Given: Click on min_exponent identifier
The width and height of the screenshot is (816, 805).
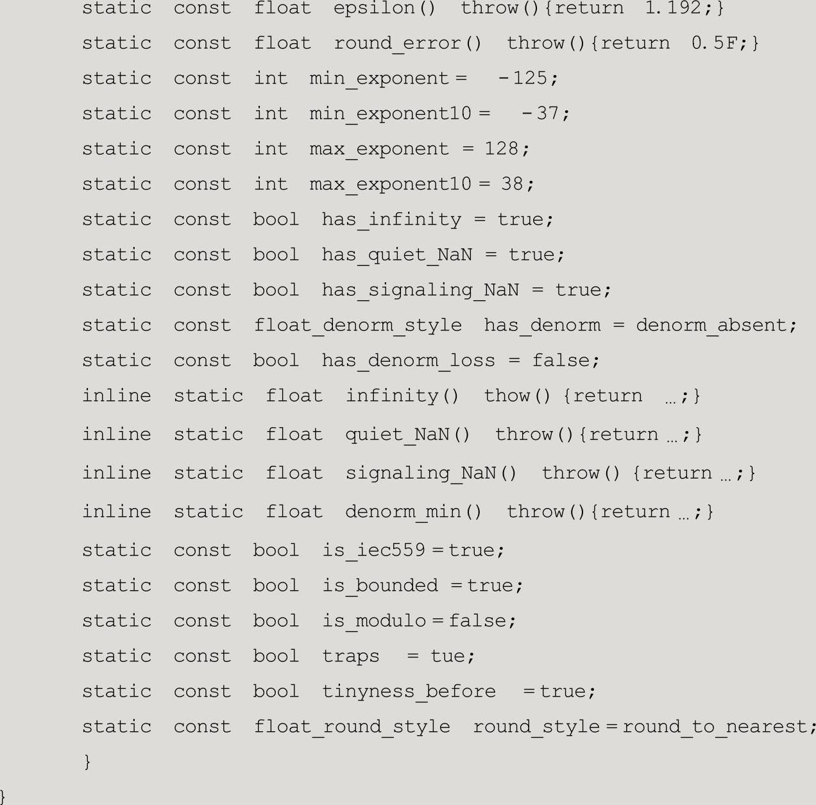Looking at the screenshot, I should (x=379, y=79).
